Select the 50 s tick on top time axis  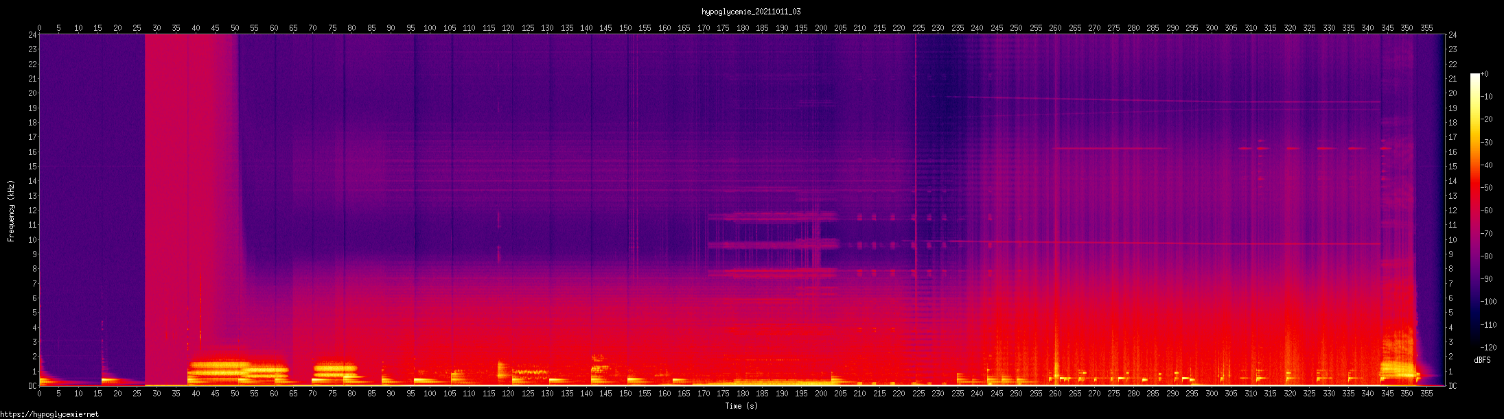(x=235, y=28)
